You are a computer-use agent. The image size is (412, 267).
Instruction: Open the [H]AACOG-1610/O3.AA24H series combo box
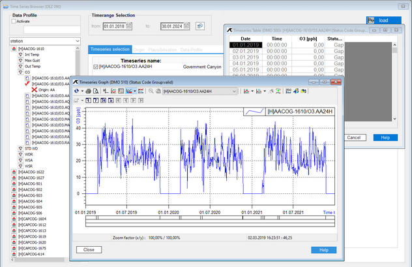click(x=199, y=91)
